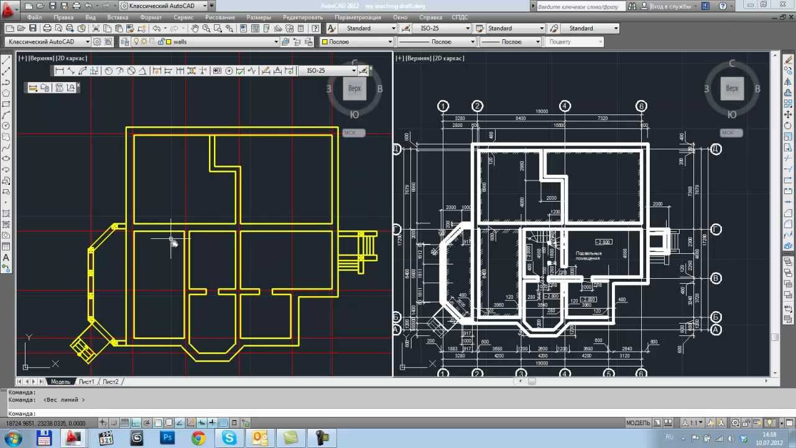Click the Arc Length dimension icon
This screenshot has height=448, width=796.
tap(83, 71)
